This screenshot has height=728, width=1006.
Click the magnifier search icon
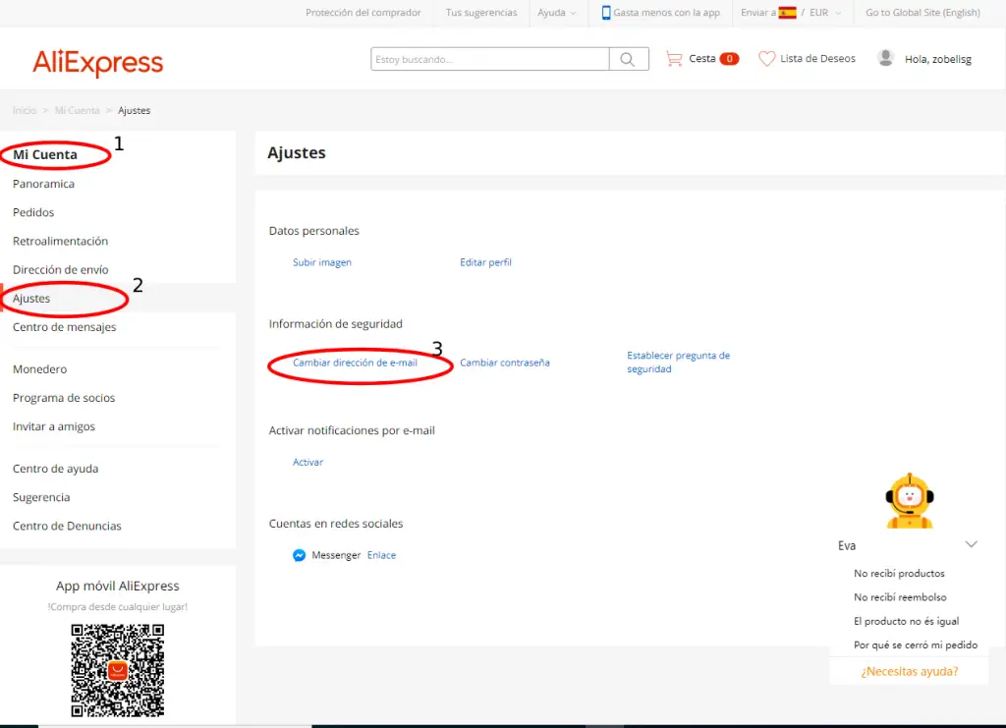click(x=628, y=59)
